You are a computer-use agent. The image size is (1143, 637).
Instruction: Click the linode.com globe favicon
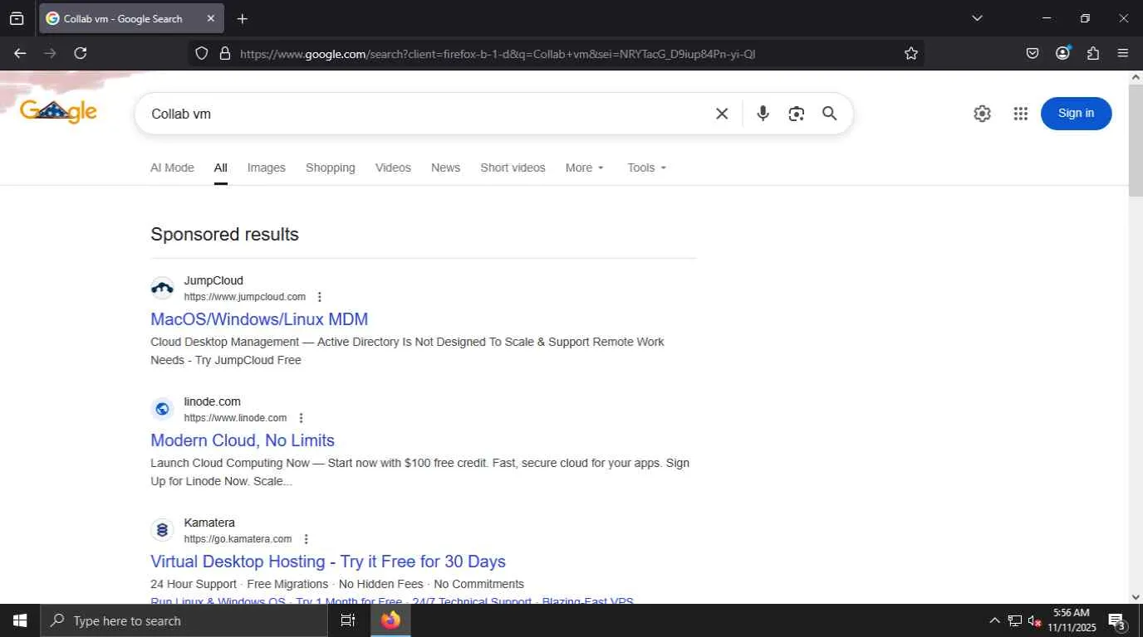[x=162, y=409]
